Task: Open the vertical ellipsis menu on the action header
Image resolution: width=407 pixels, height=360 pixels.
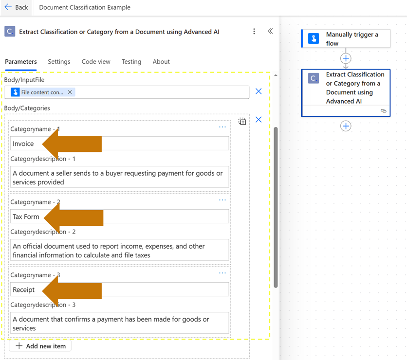Action: 254,31
